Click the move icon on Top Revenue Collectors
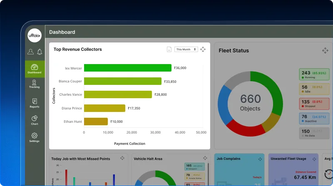 [203, 49]
